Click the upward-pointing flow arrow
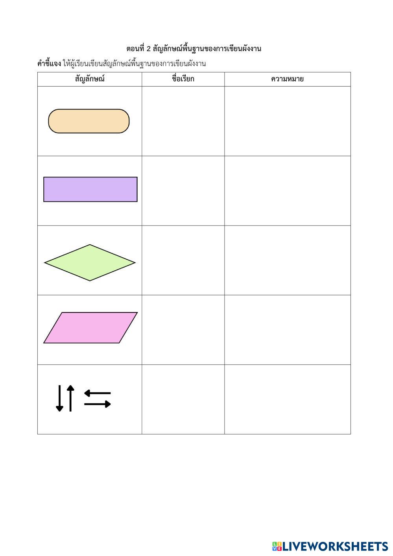Image resolution: width=393 pixels, height=556 pixels. (x=70, y=398)
